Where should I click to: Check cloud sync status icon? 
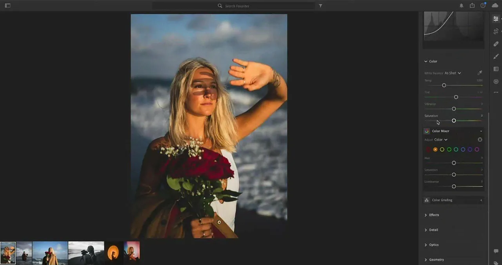[x=495, y=5]
